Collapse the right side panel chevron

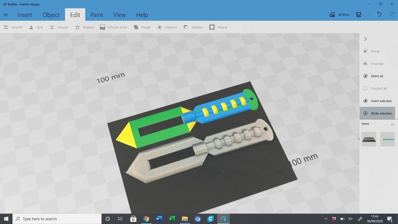[365, 39]
